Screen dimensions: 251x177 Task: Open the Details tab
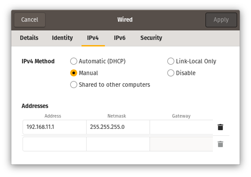[29, 38]
